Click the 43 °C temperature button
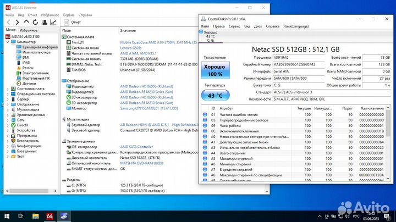This screenshot has height=222, width=396. coord(216,96)
